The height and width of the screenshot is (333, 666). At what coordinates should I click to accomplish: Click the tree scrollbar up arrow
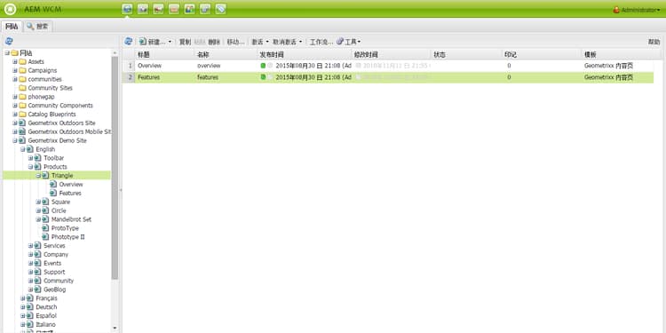(x=115, y=52)
